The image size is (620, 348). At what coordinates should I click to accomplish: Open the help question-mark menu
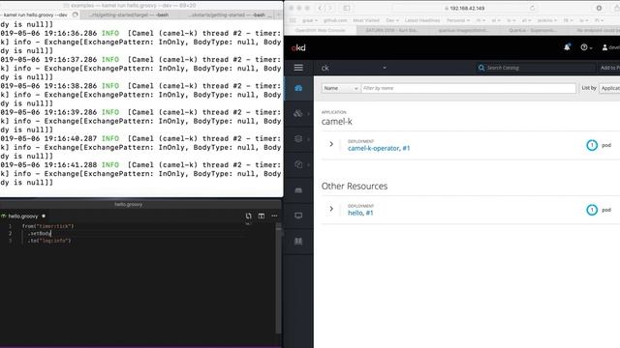[586, 47]
